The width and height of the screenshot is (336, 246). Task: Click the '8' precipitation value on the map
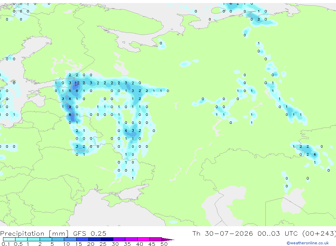(x=70, y=115)
